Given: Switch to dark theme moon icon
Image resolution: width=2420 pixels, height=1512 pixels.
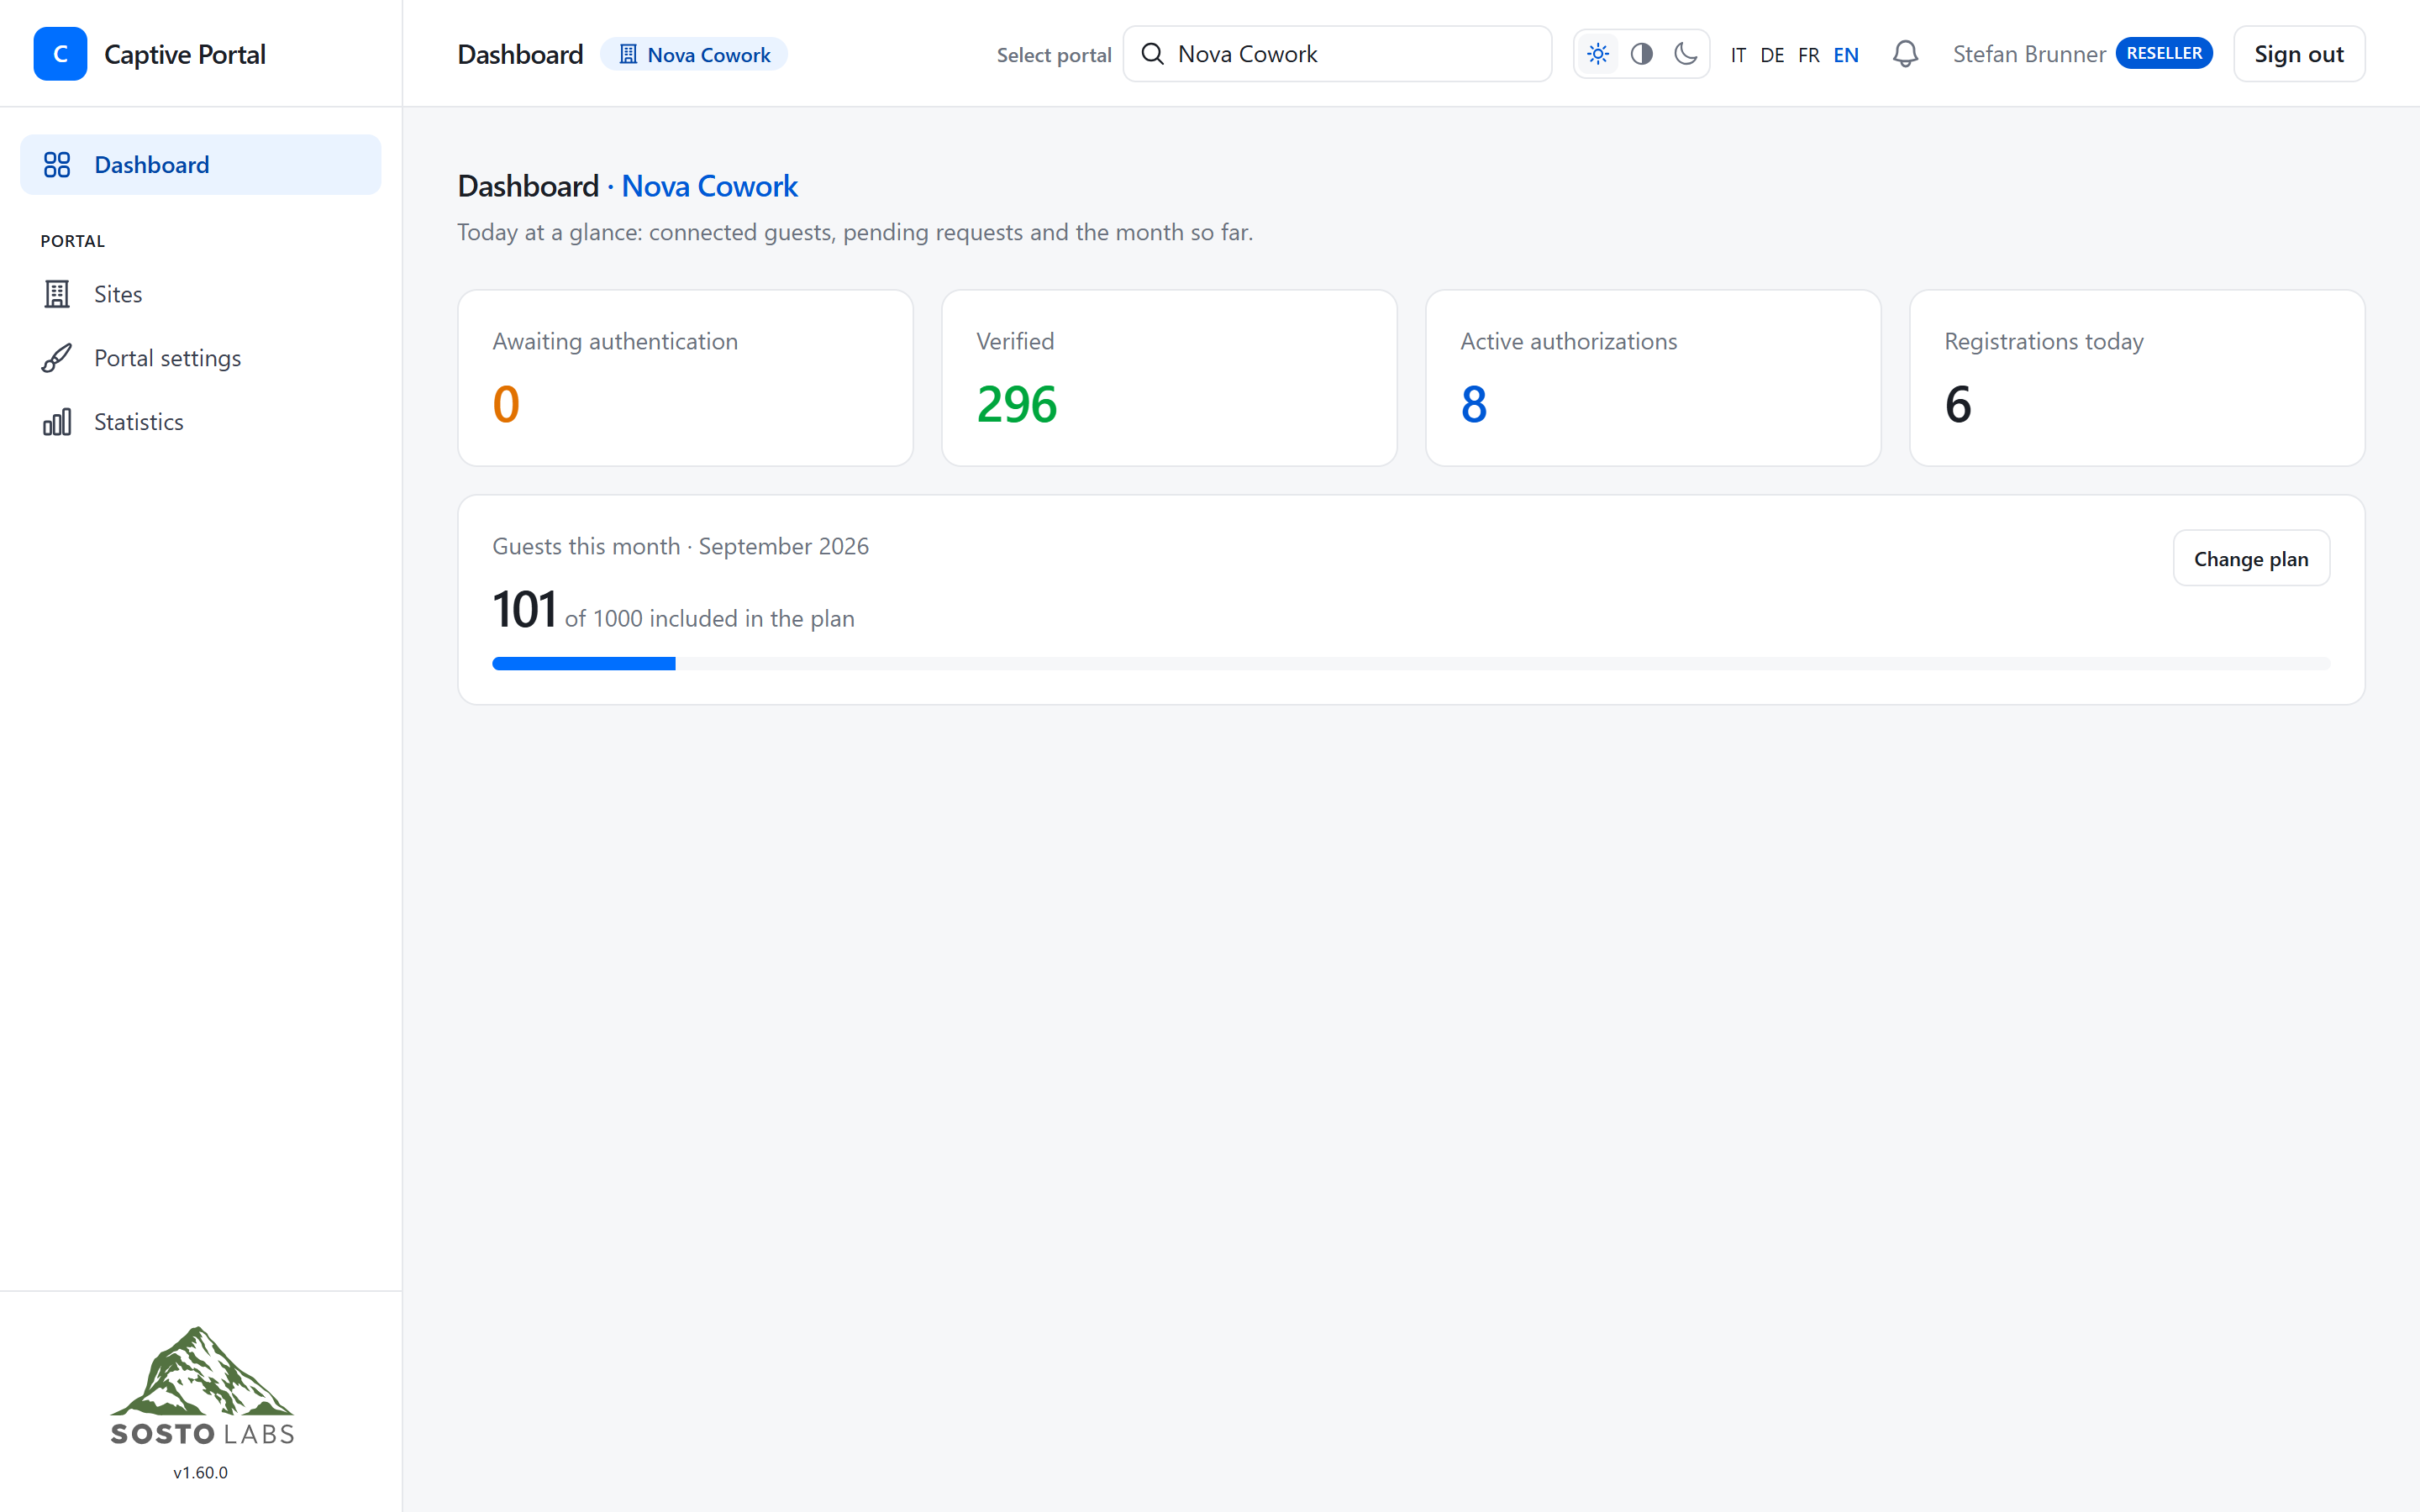Looking at the screenshot, I should pos(1686,54).
